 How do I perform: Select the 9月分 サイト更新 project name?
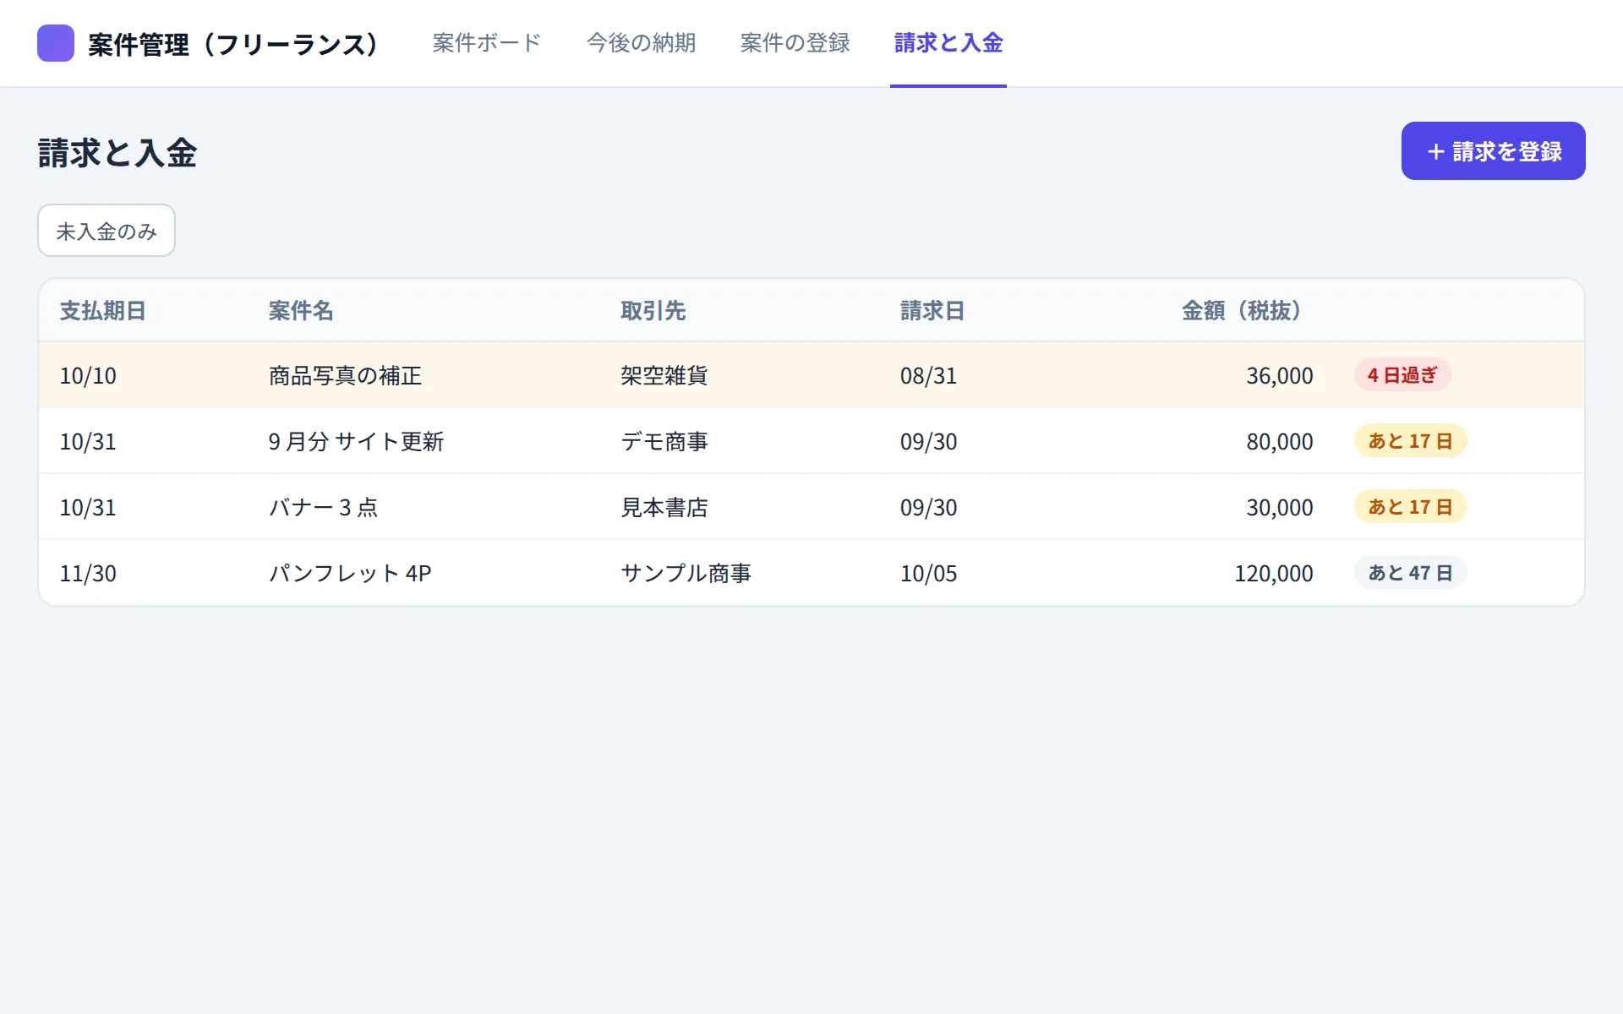356,441
